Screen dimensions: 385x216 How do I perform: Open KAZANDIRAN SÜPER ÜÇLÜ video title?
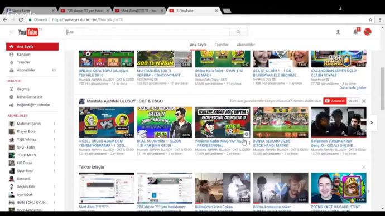coord(335,73)
